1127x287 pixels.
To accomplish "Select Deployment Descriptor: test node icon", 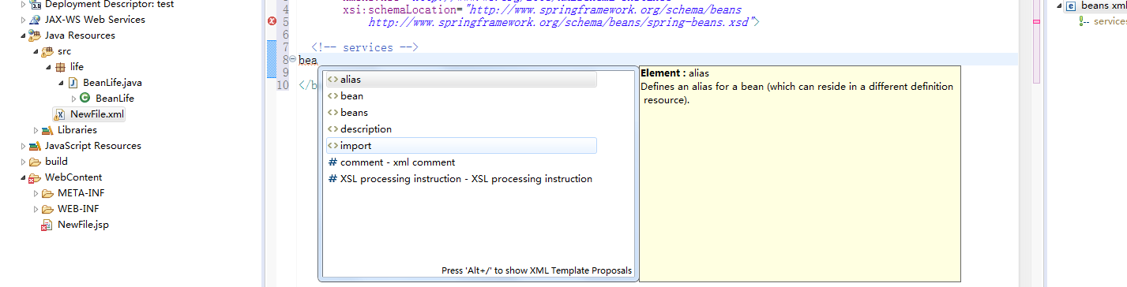I will tap(36, 4).
